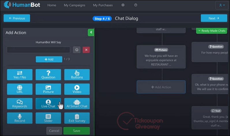Add a URL action

coord(20,89)
